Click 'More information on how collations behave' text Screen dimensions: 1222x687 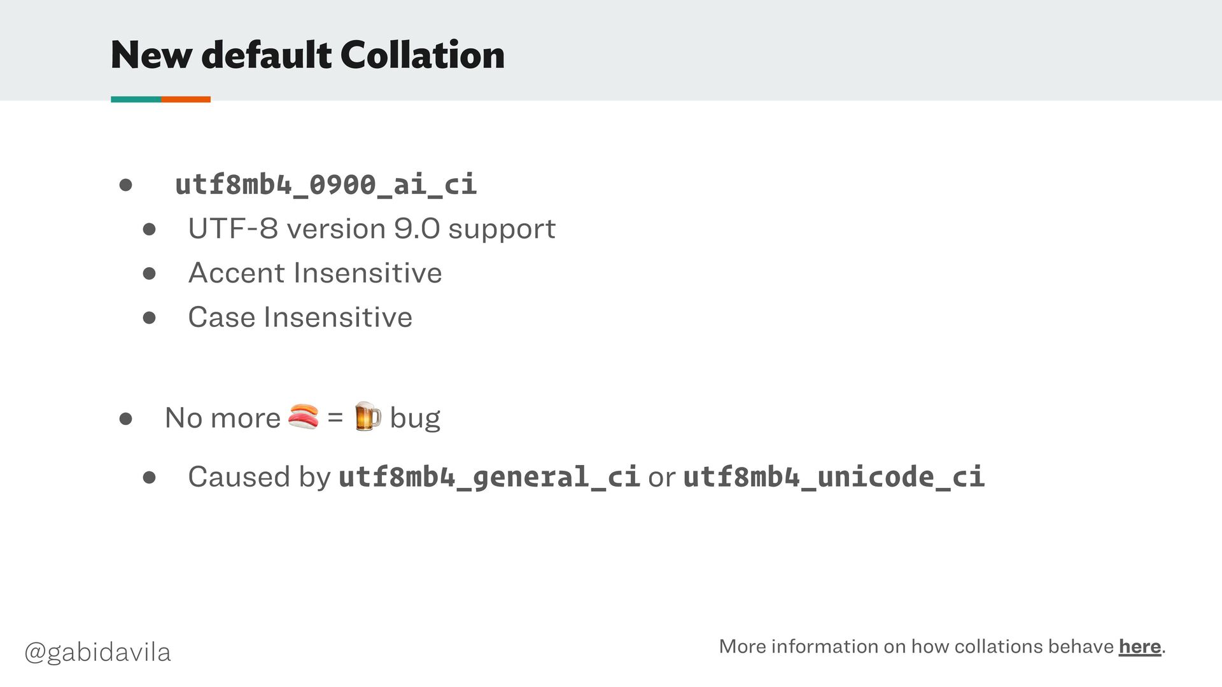point(916,646)
